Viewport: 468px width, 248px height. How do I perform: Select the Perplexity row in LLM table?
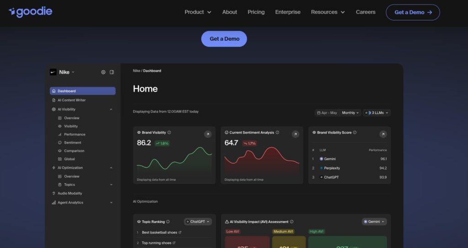[x=350, y=168]
